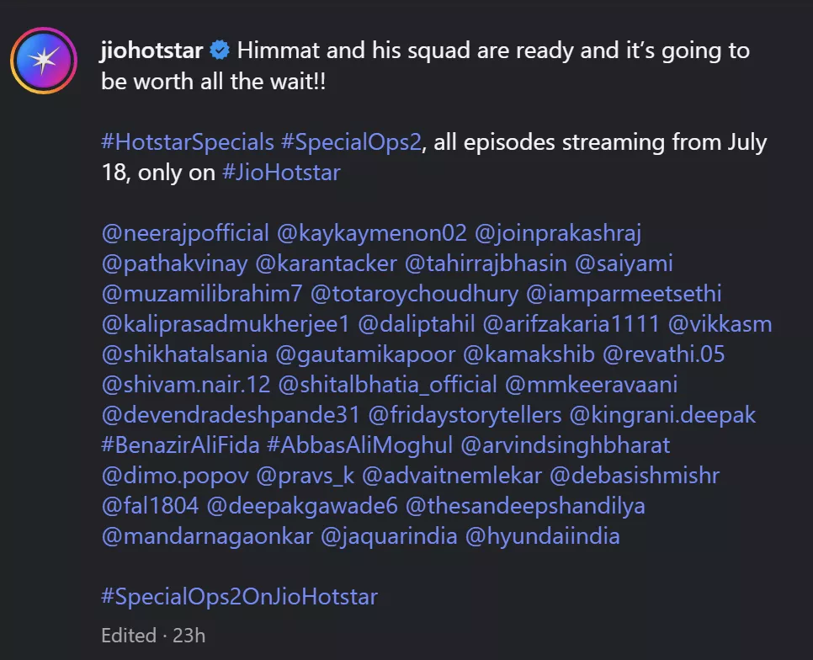Open @karantacker profile link
The image size is (813, 660).
point(326,263)
